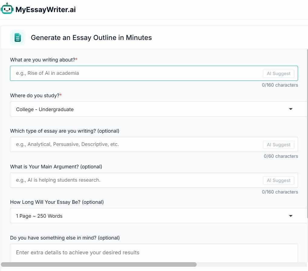Click the horizontal scrollbar at the bottom
308x271 pixels.
click(99, 265)
